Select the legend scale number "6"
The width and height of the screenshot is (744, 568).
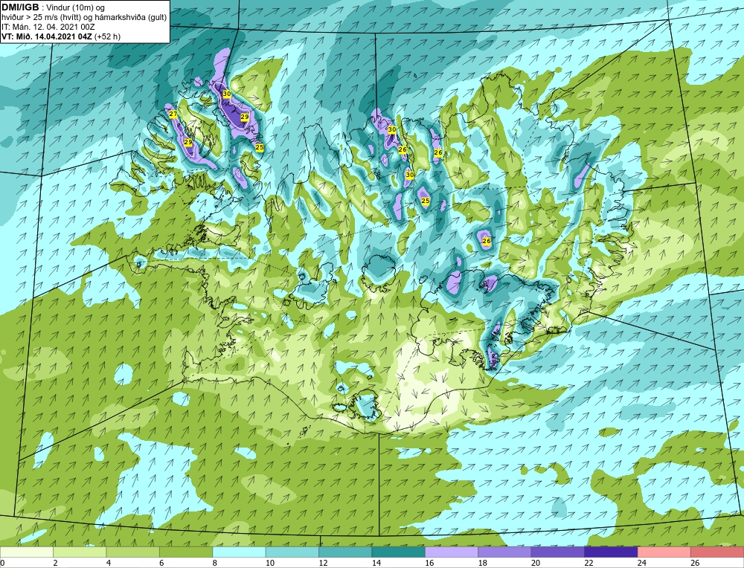coord(161,564)
